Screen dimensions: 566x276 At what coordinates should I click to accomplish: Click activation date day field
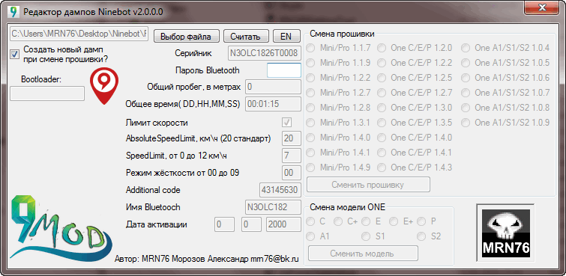(x=224, y=224)
